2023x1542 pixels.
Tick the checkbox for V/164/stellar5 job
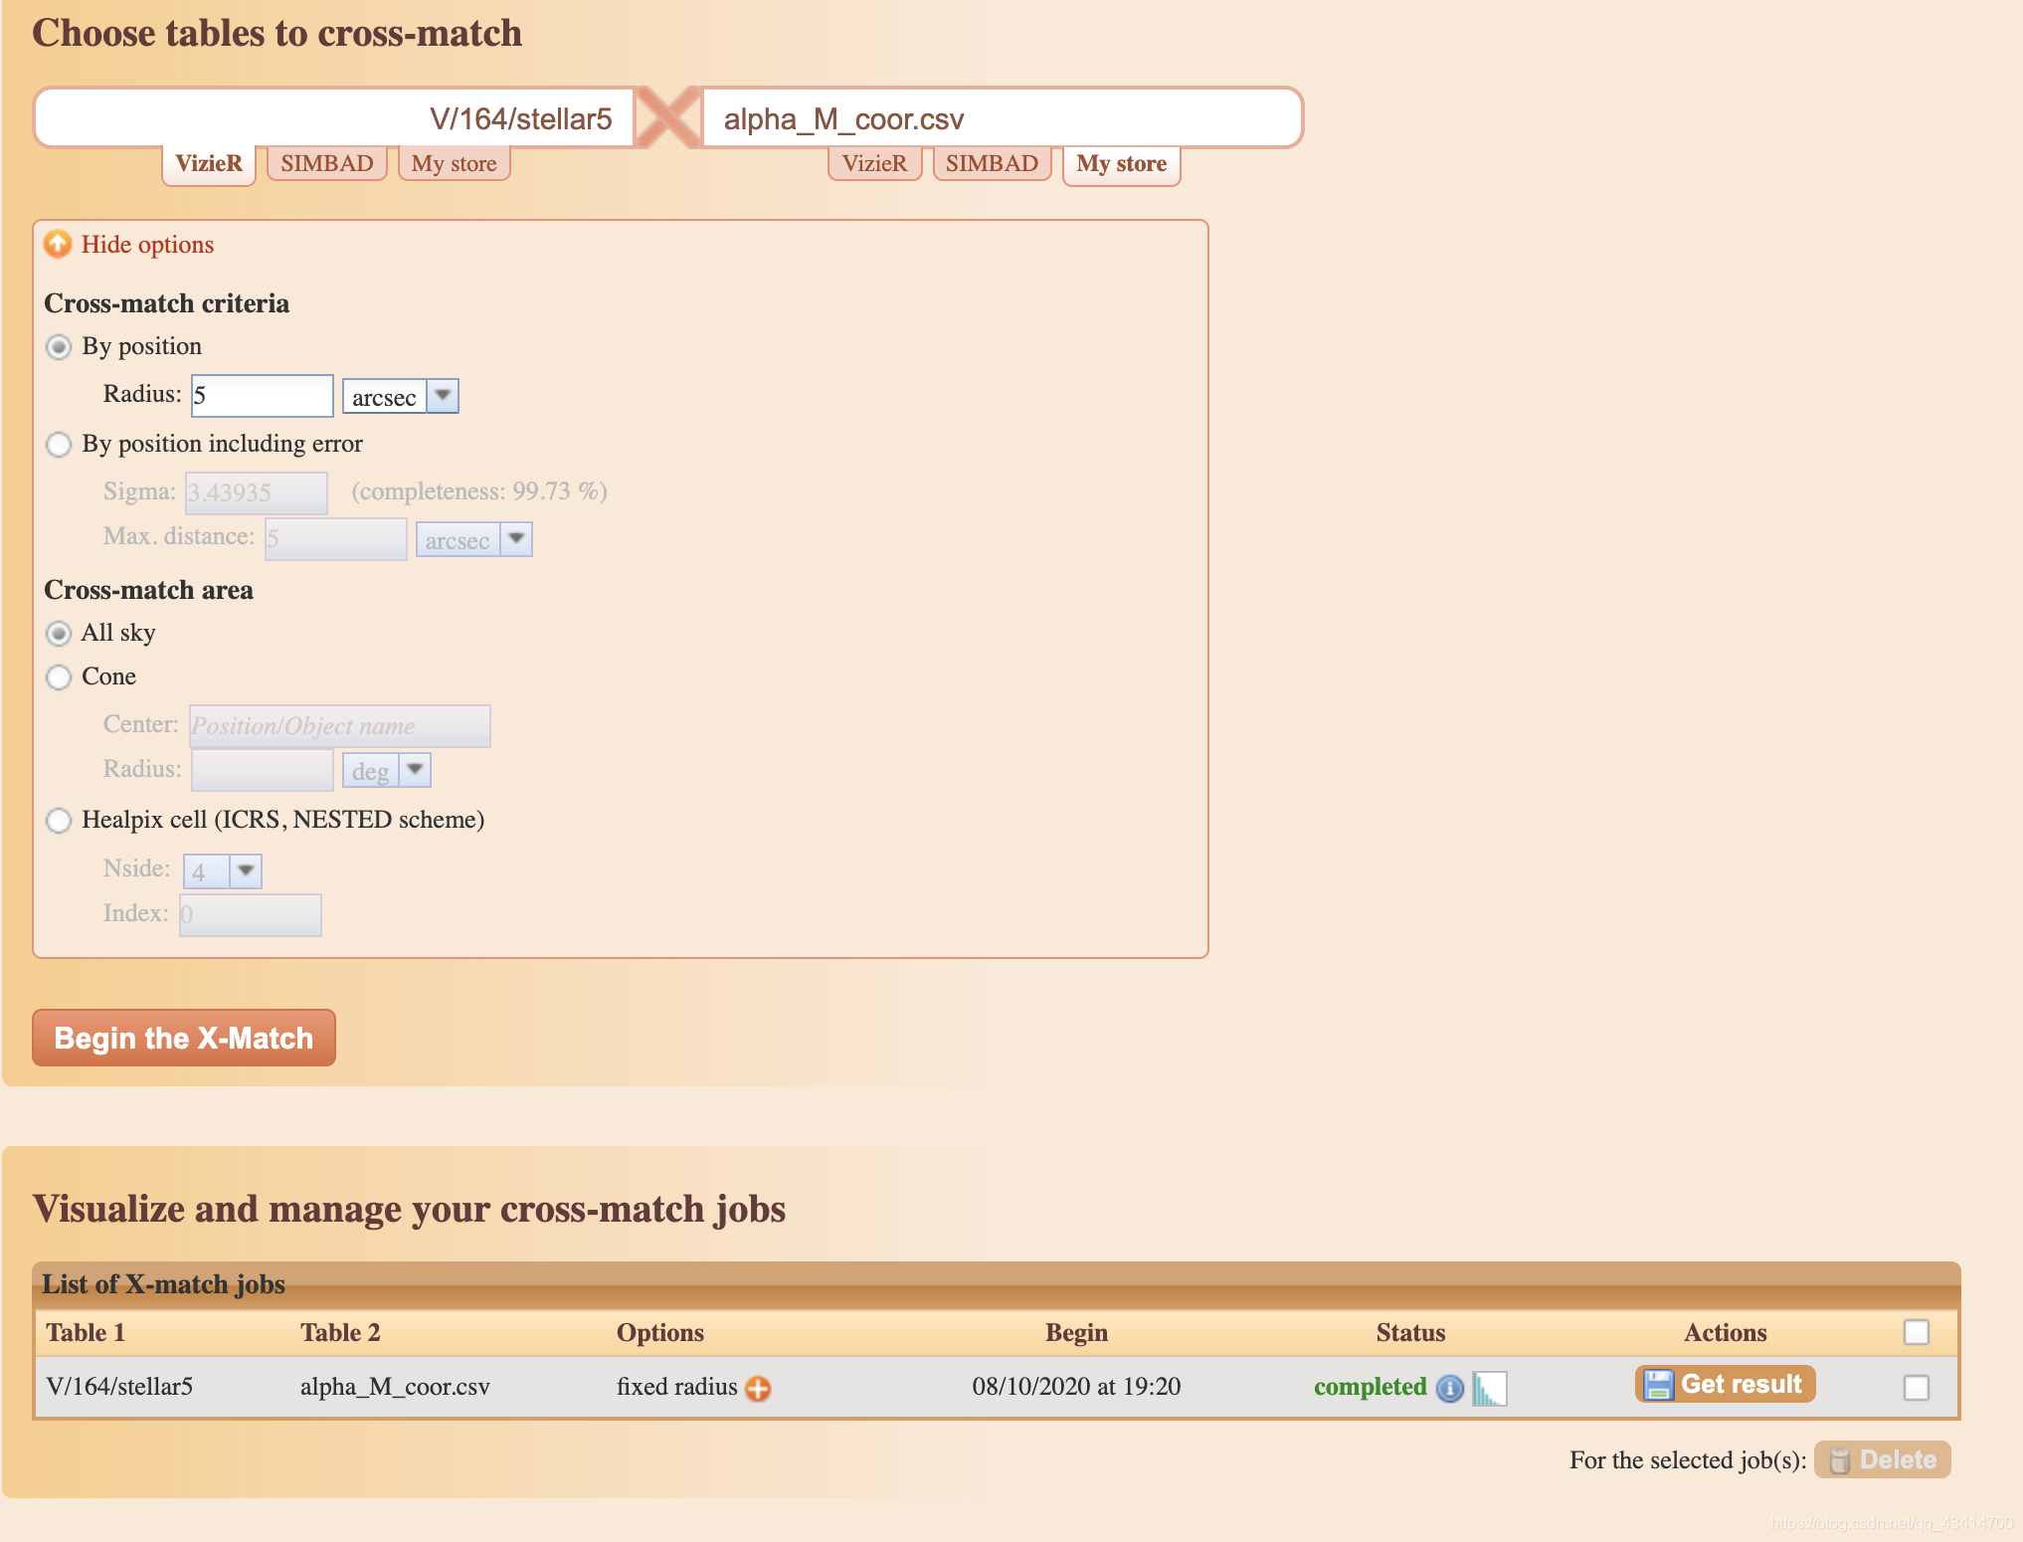tap(1916, 1387)
